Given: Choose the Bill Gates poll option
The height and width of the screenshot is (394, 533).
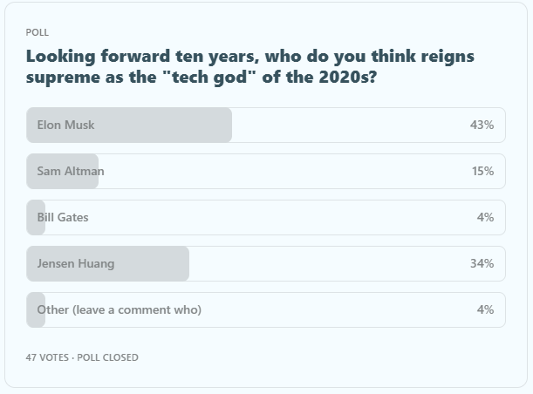Looking at the screenshot, I should pos(63,217).
